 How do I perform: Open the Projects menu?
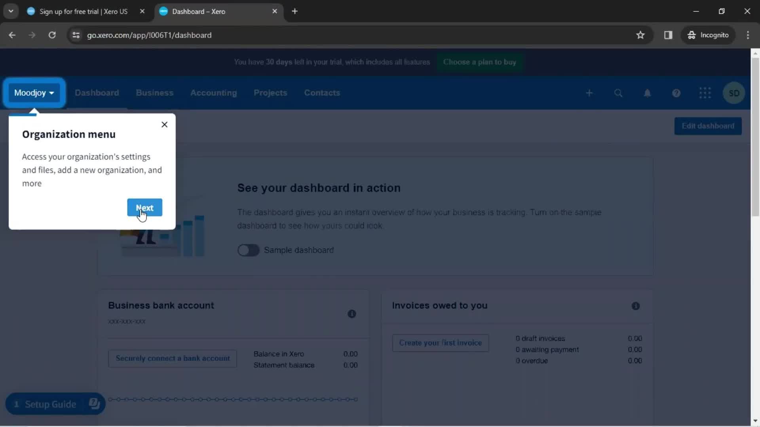coord(270,93)
